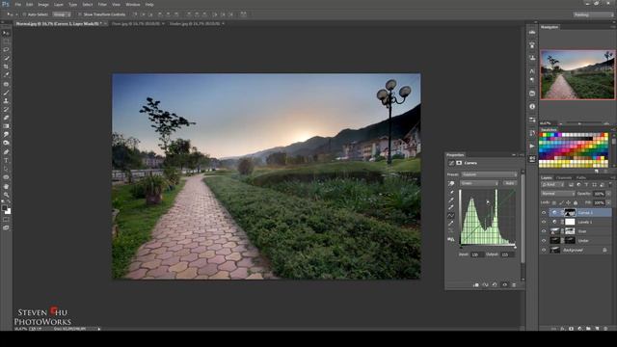Viewport: 617px width, 347px height.
Task: Open the Green channel dropdown in Curves
Action: click(479, 183)
